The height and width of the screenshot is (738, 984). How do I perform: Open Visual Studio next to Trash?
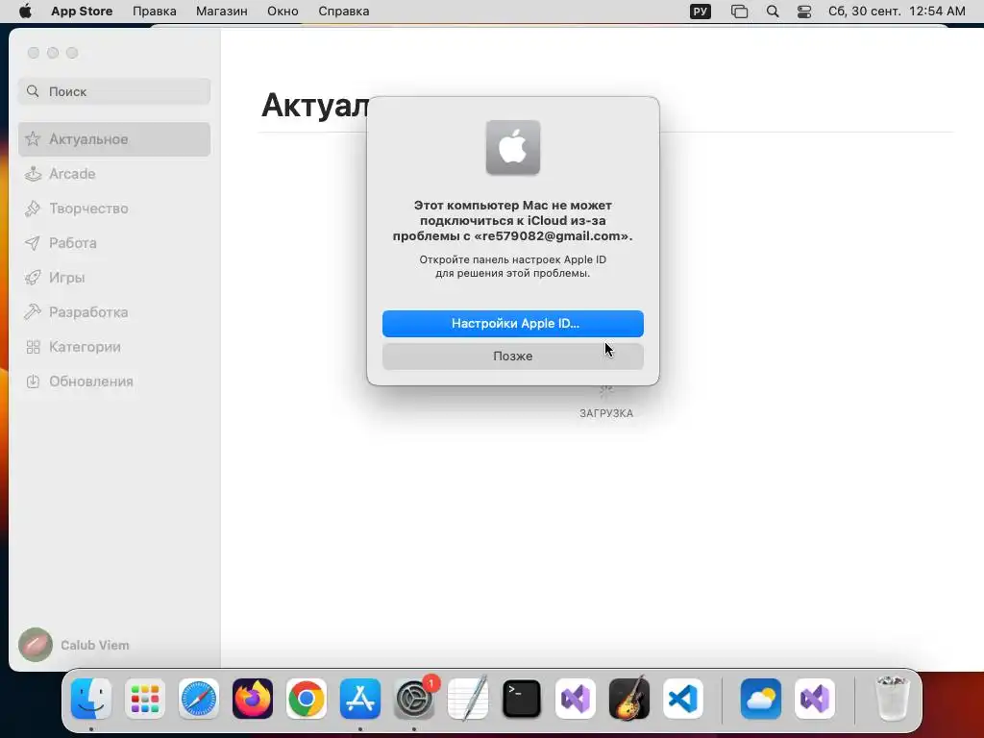[815, 699]
